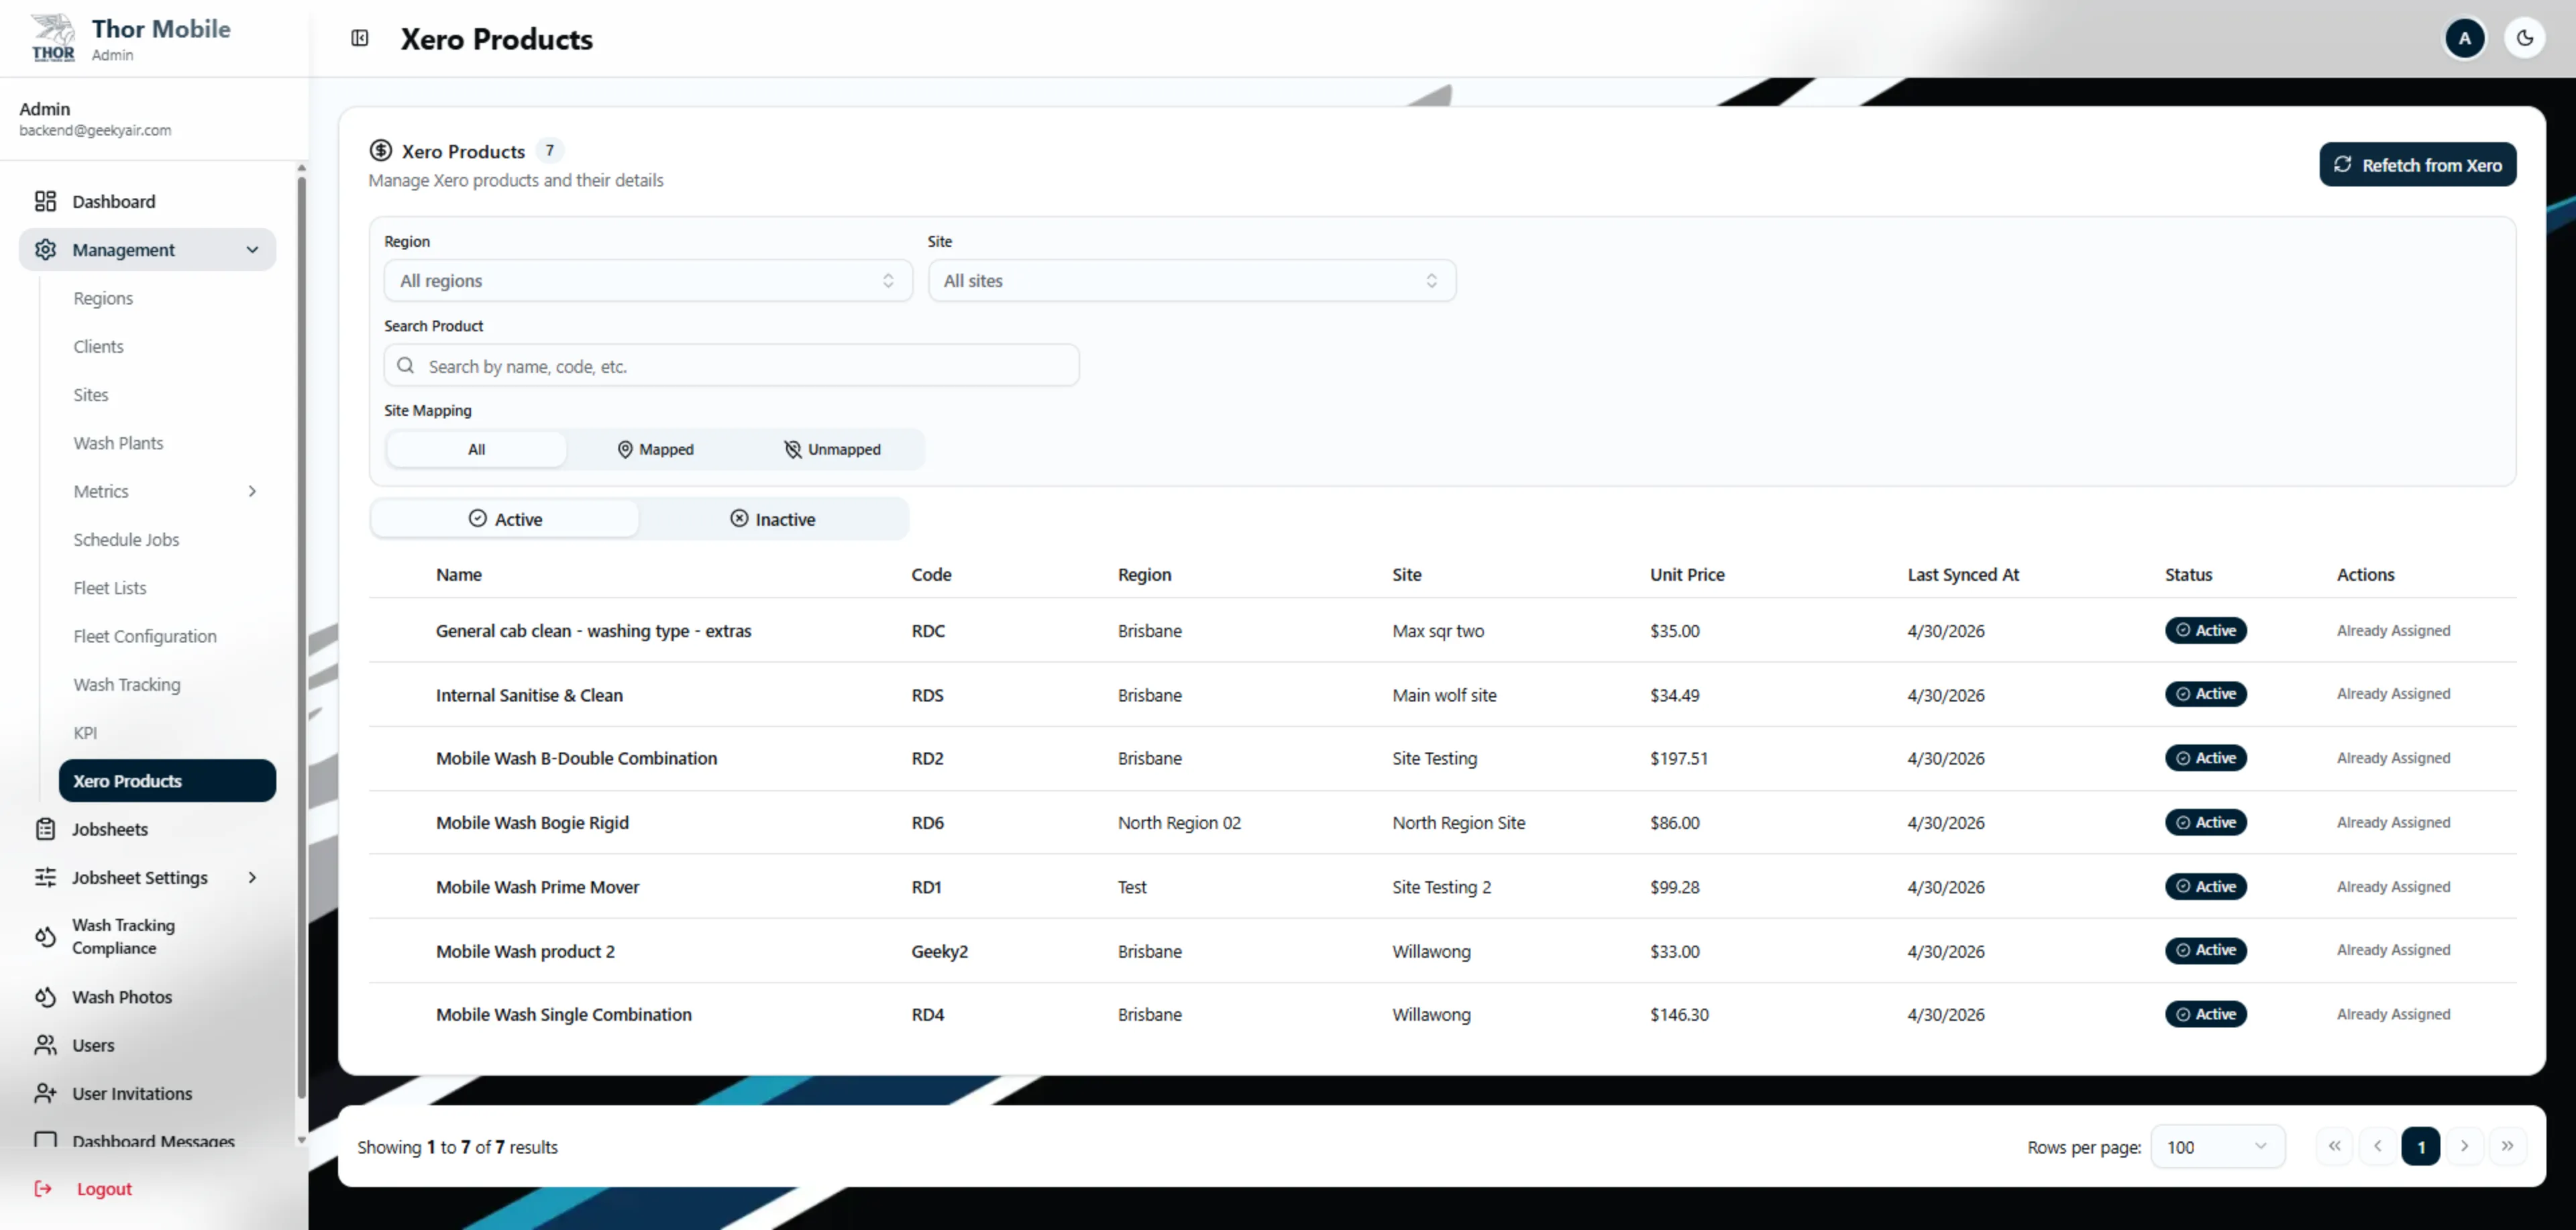
Task: Click Mobile Wash B-Double Combination name
Action: (576, 758)
